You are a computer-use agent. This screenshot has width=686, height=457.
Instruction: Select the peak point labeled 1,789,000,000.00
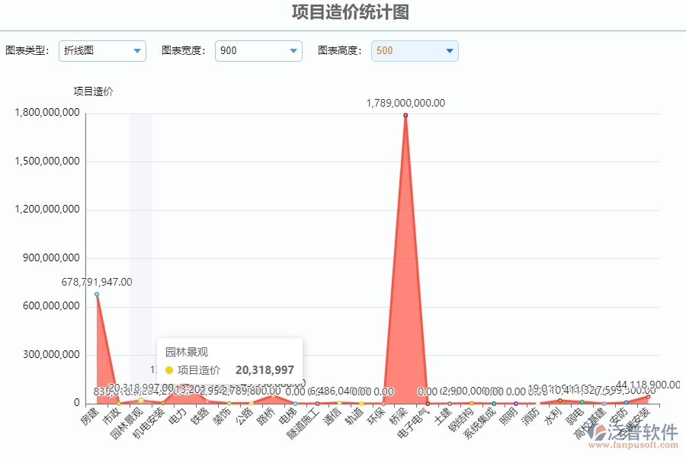(404, 115)
